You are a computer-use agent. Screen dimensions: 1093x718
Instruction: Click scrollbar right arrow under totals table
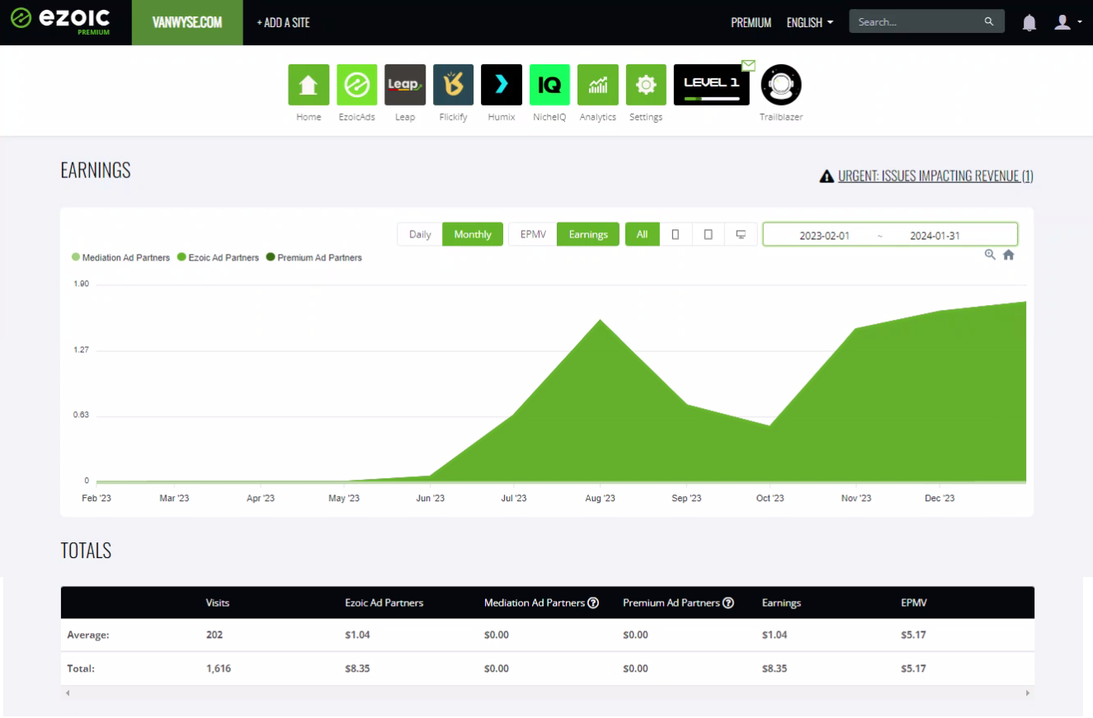(x=1027, y=694)
